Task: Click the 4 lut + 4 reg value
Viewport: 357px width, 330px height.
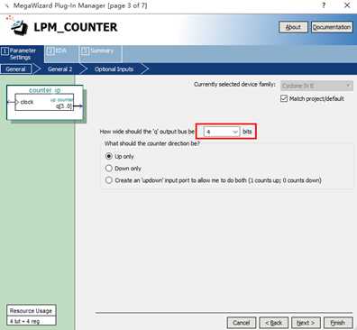Action: click(x=24, y=321)
